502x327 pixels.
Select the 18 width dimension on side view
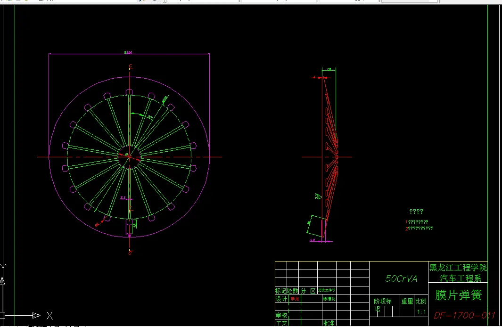329,69
